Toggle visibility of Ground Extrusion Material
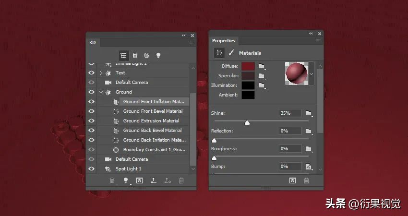This screenshot has width=408, height=216. click(x=91, y=121)
